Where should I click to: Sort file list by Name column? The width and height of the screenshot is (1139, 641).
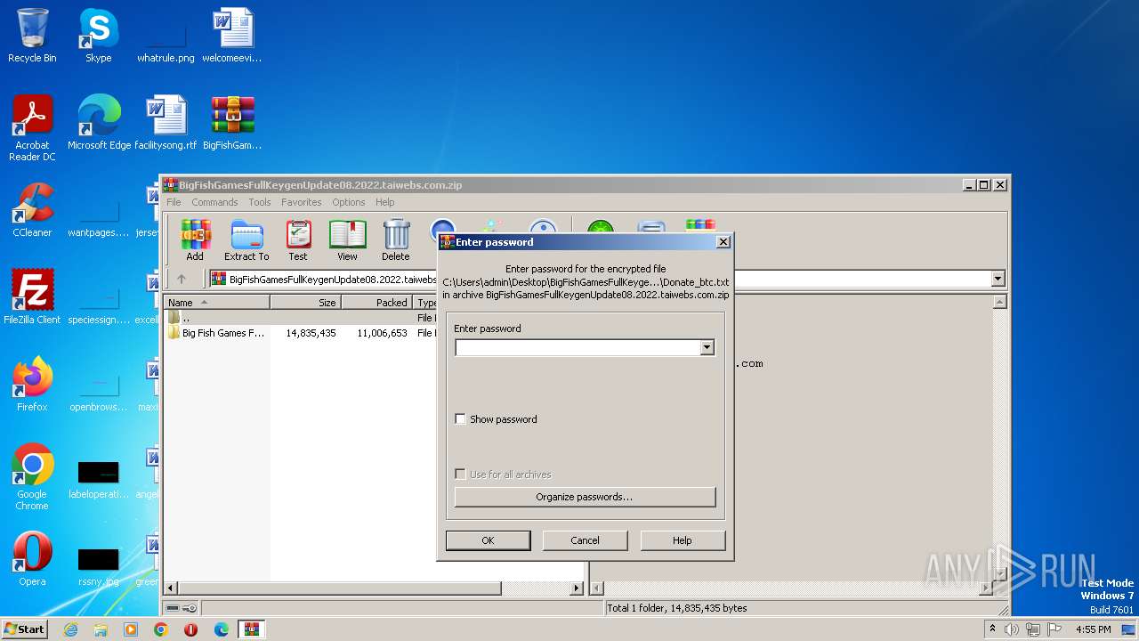(x=218, y=303)
